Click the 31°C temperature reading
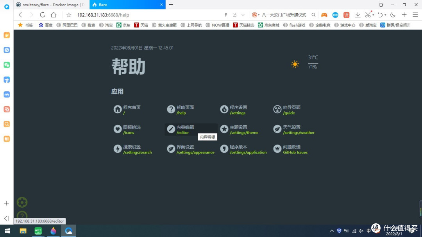 pos(313,57)
